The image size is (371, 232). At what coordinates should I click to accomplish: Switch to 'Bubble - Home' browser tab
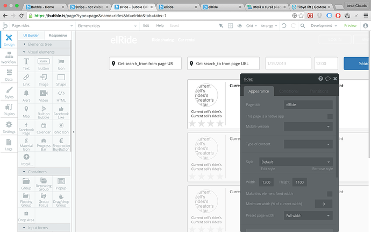pyautogui.click(x=45, y=7)
